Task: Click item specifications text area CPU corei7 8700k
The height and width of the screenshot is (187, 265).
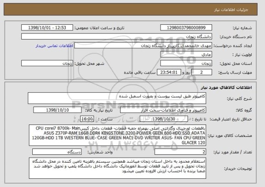Action: [x=117, y=136]
